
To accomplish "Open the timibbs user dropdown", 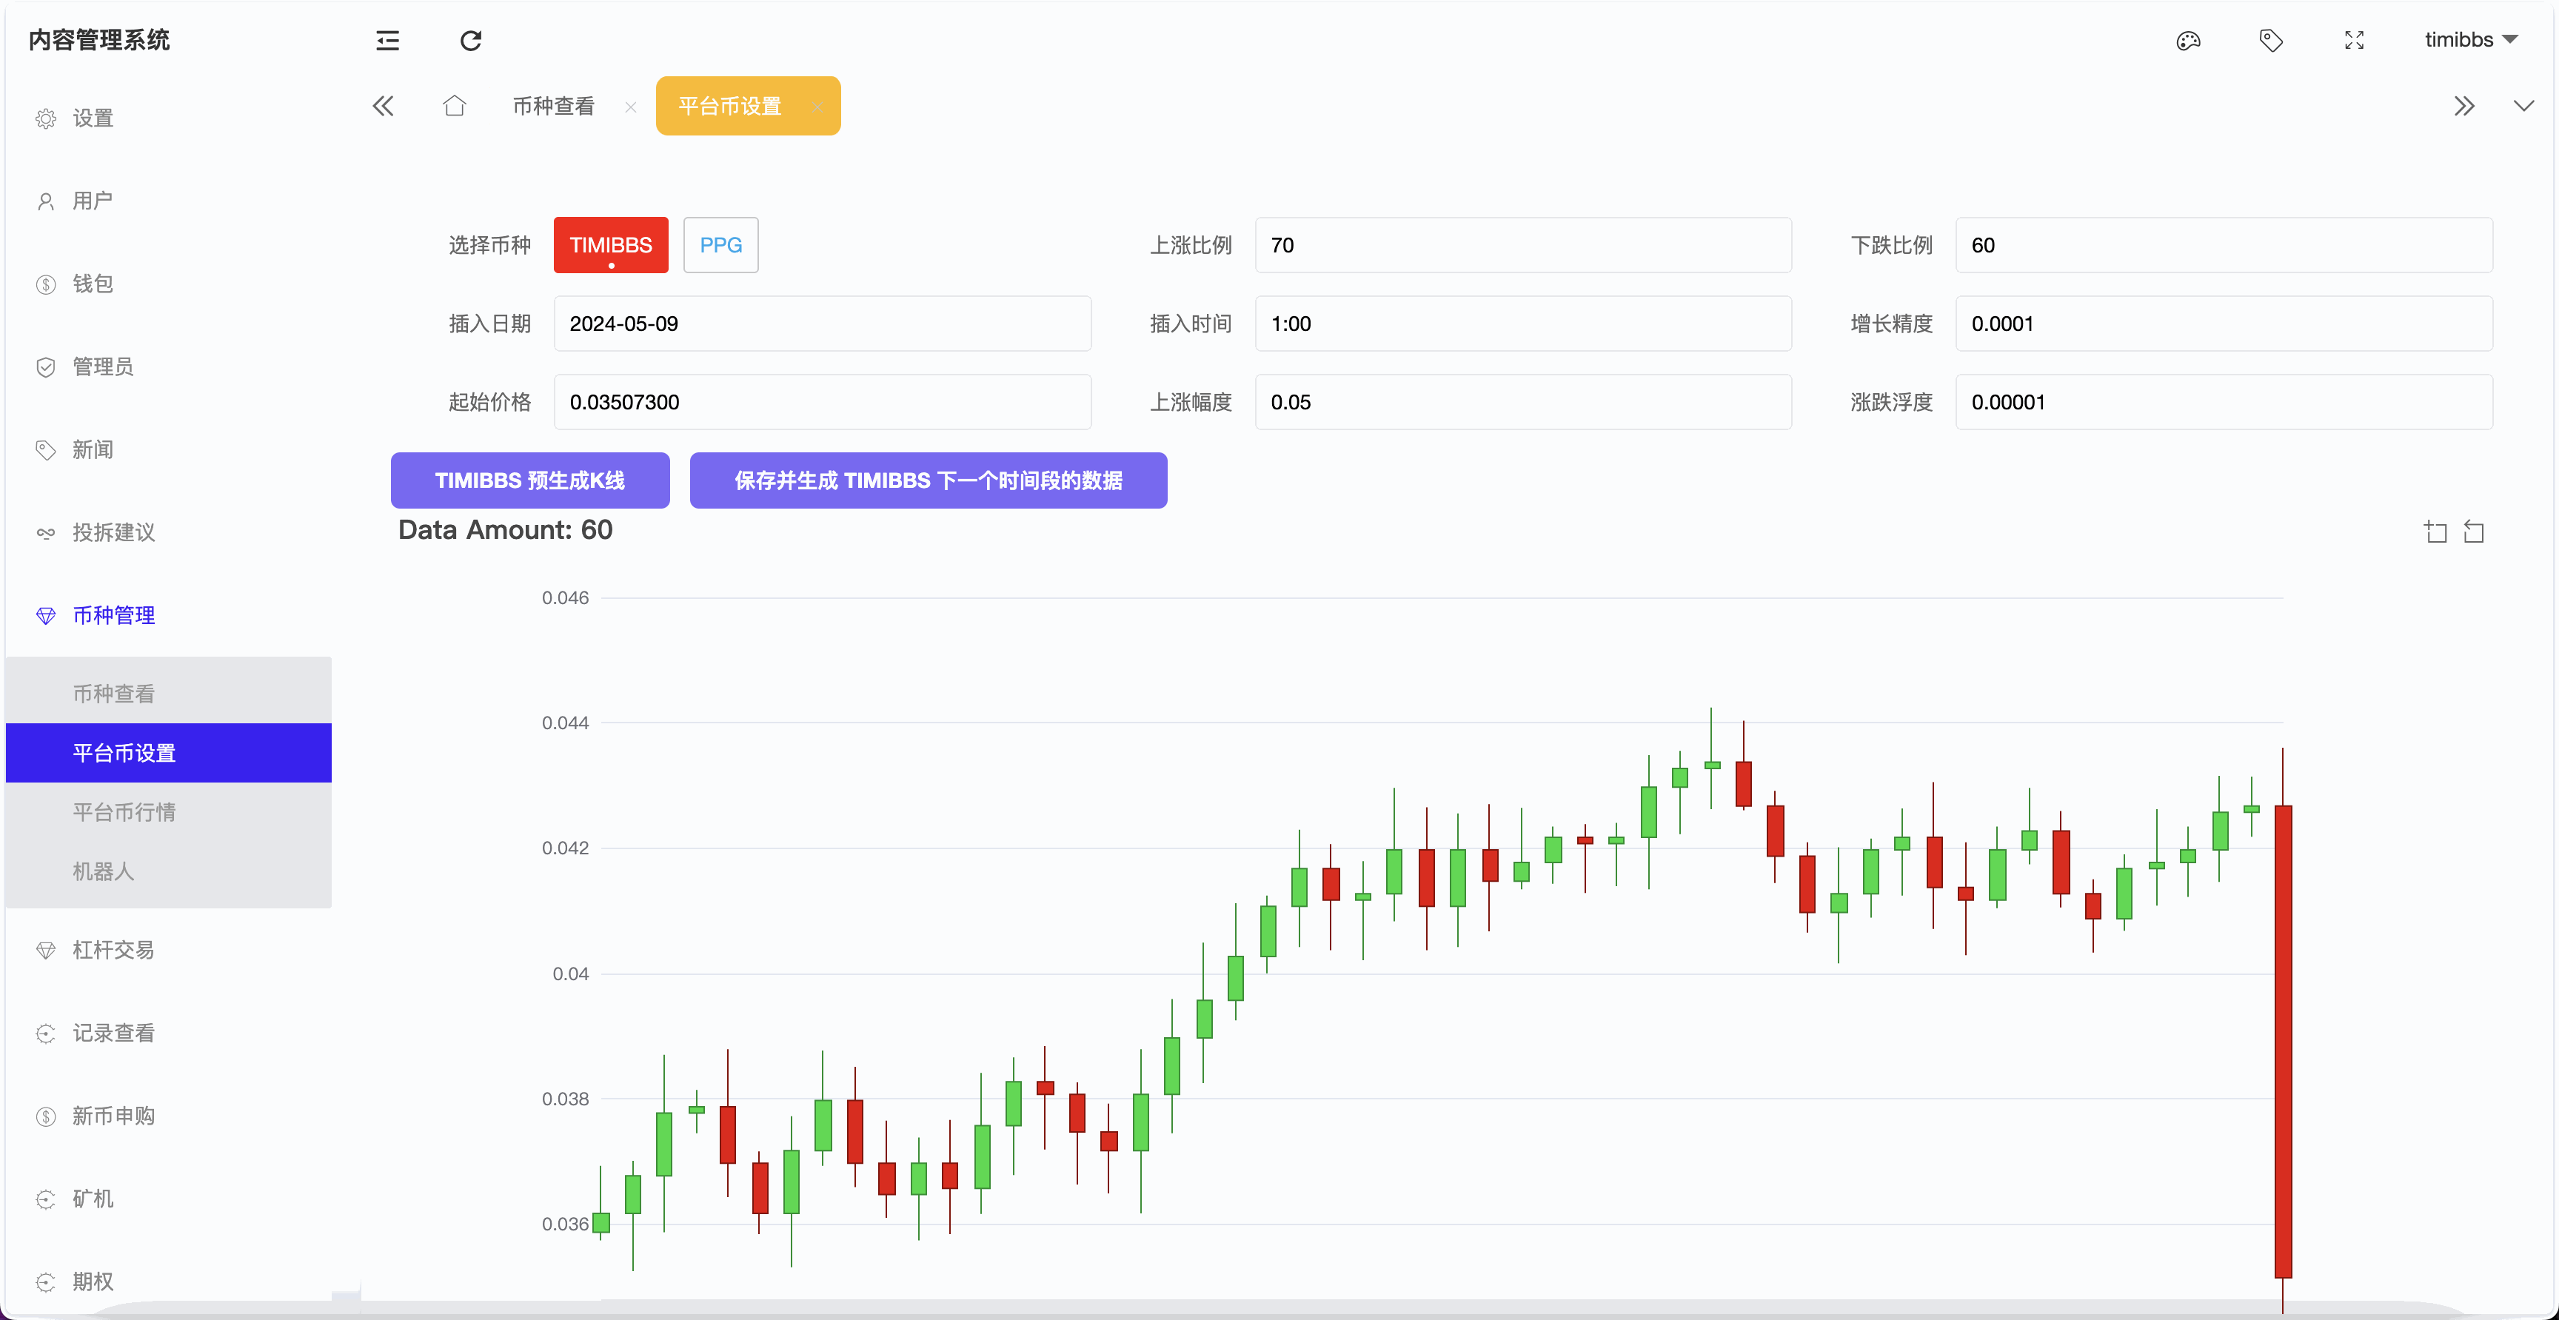I will pos(2471,41).
